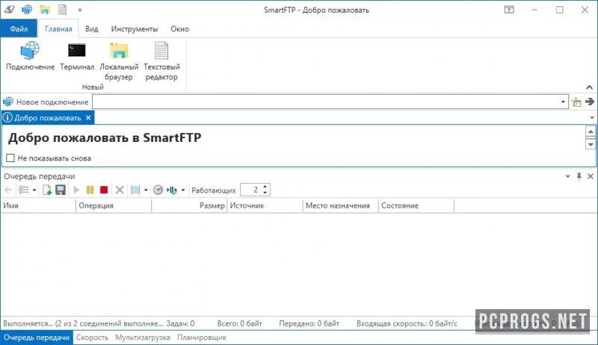Start the transfer queue with play button
The height and width of the screenshot is (345, 598).
pyautogui.click(x=76, y=190)
